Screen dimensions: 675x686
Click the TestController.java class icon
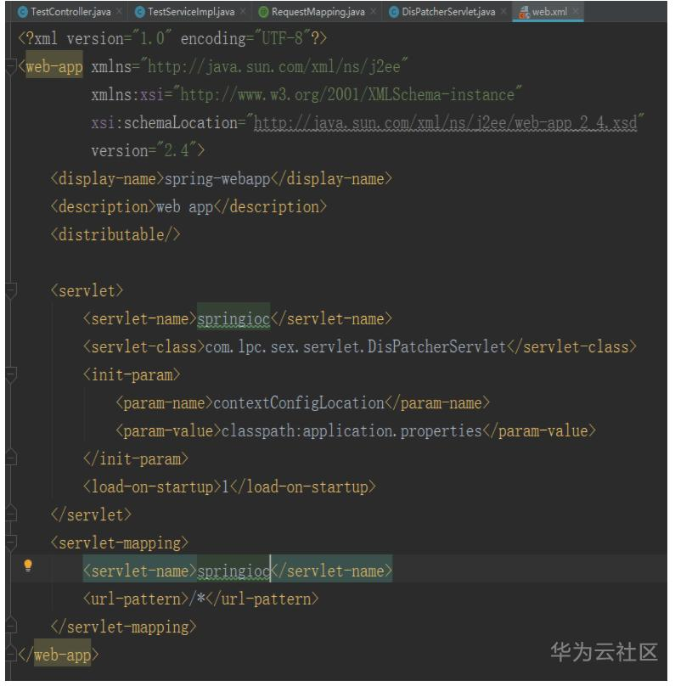[x=22, y=12]
